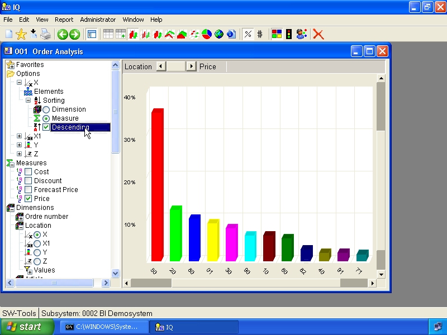Select Location X1 axis radio button

tap(37, 243)
